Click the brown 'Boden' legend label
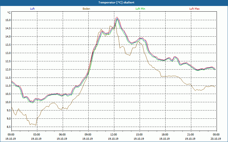The image size is (228, 142). [x=86, y=9]
